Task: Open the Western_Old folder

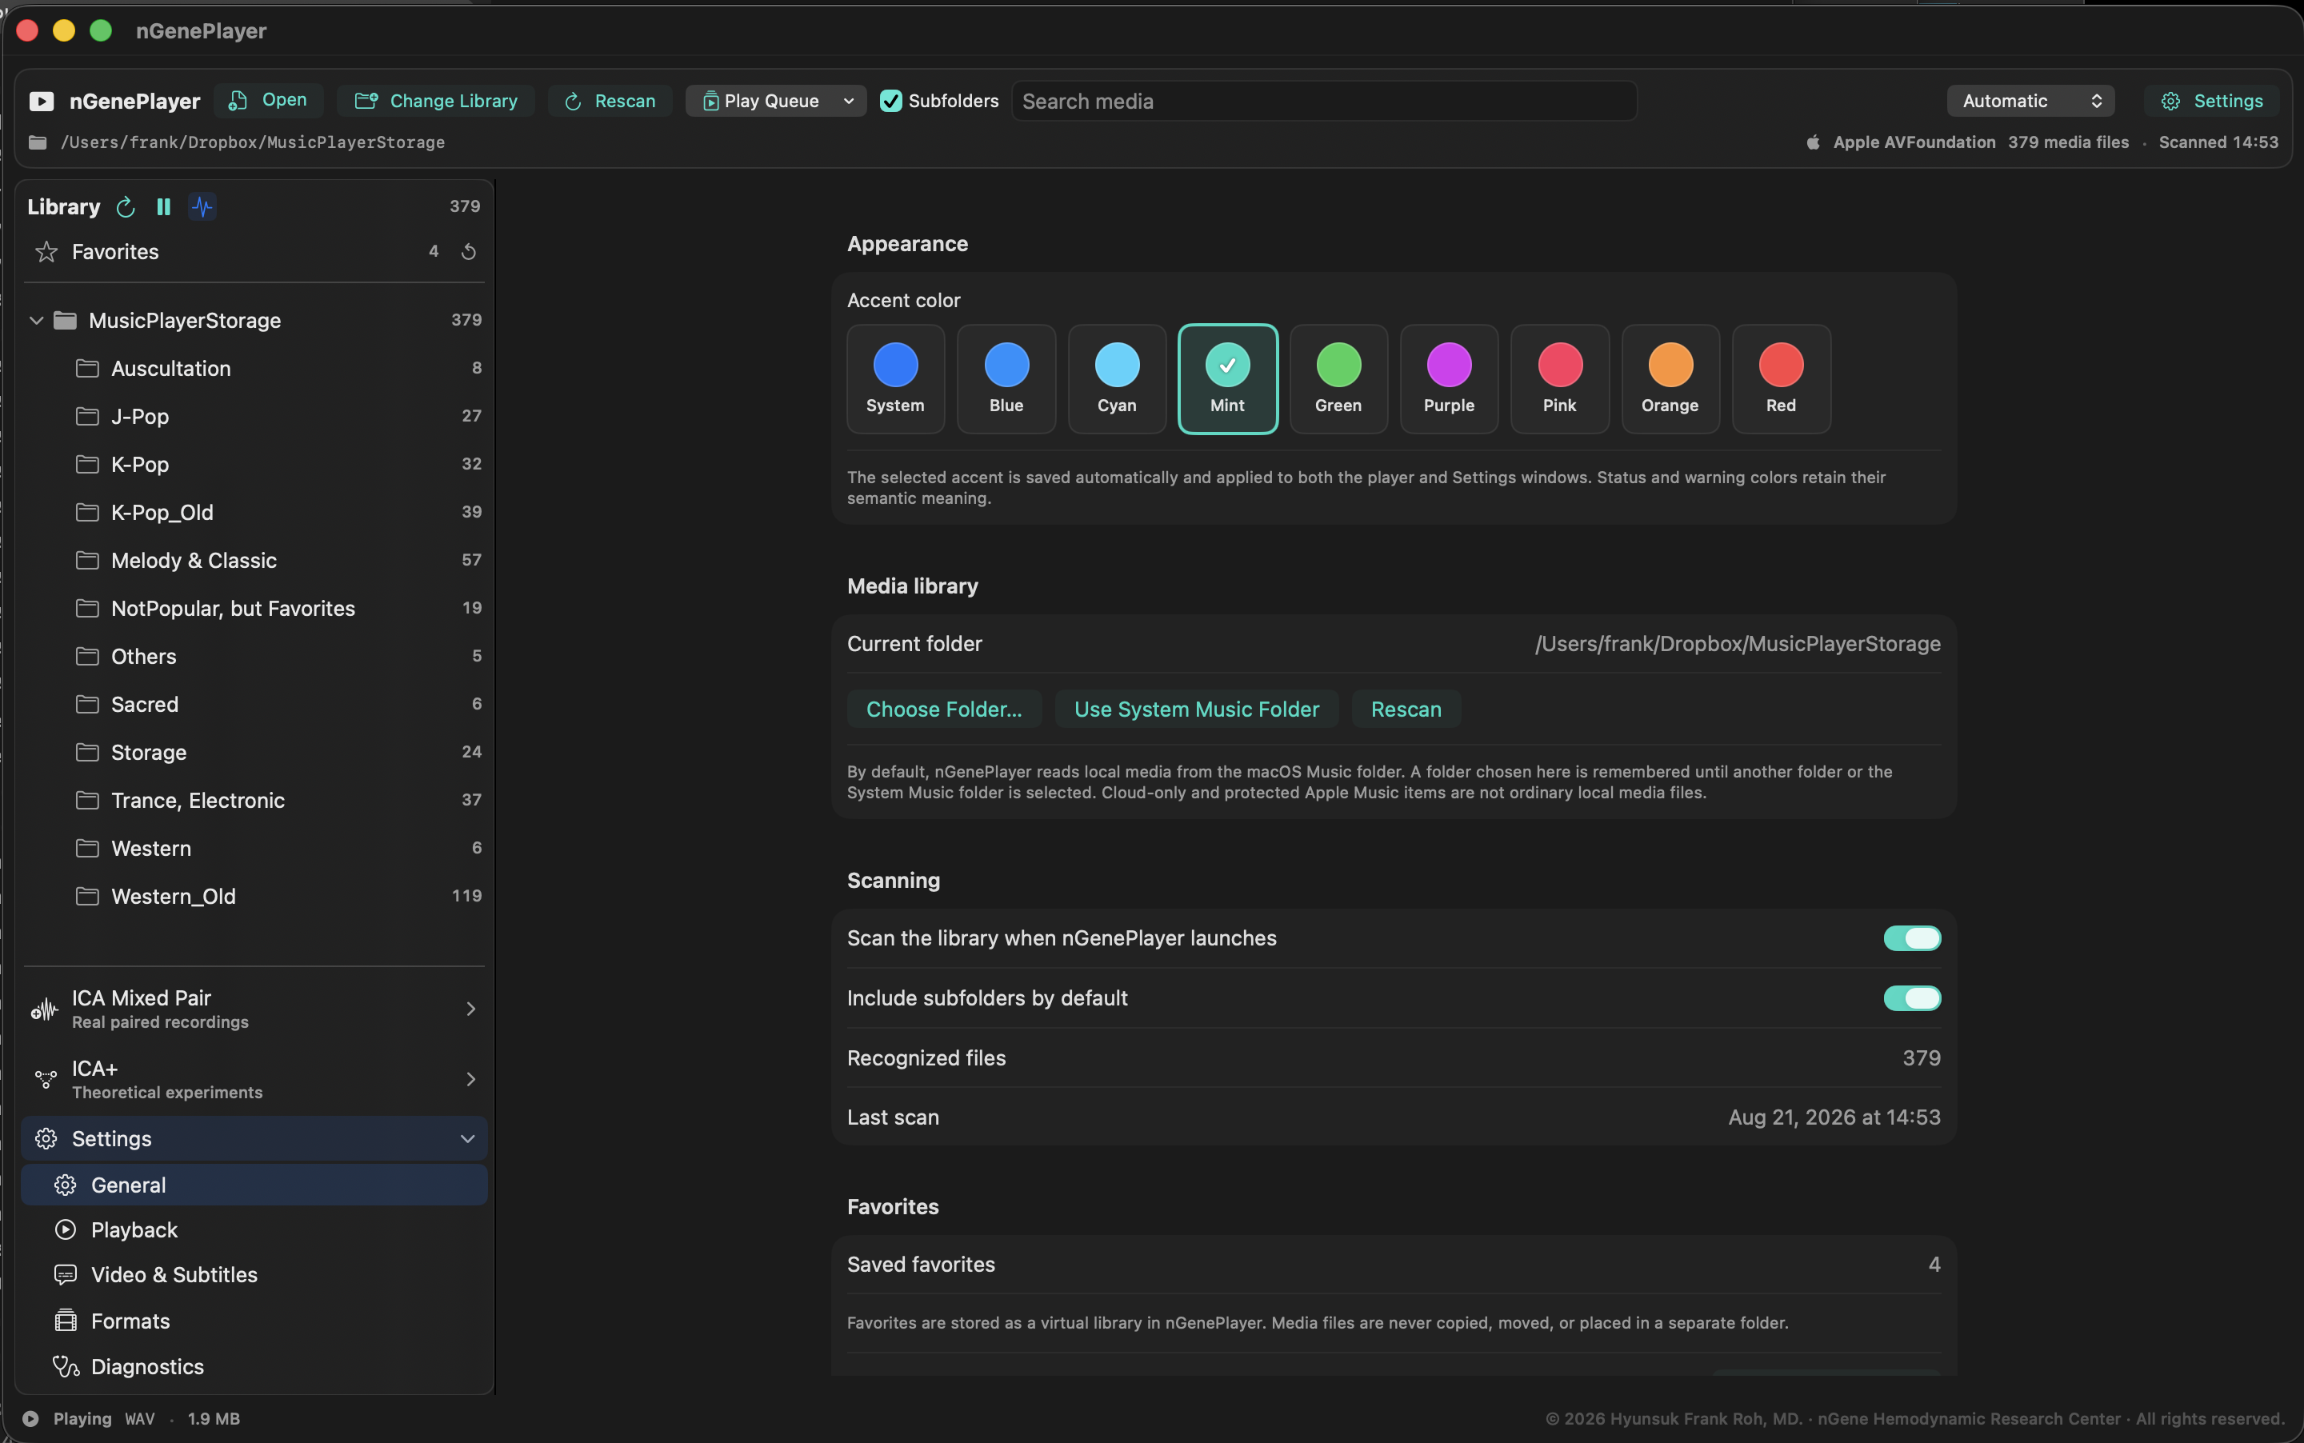Action: click(x=255, y=896)
